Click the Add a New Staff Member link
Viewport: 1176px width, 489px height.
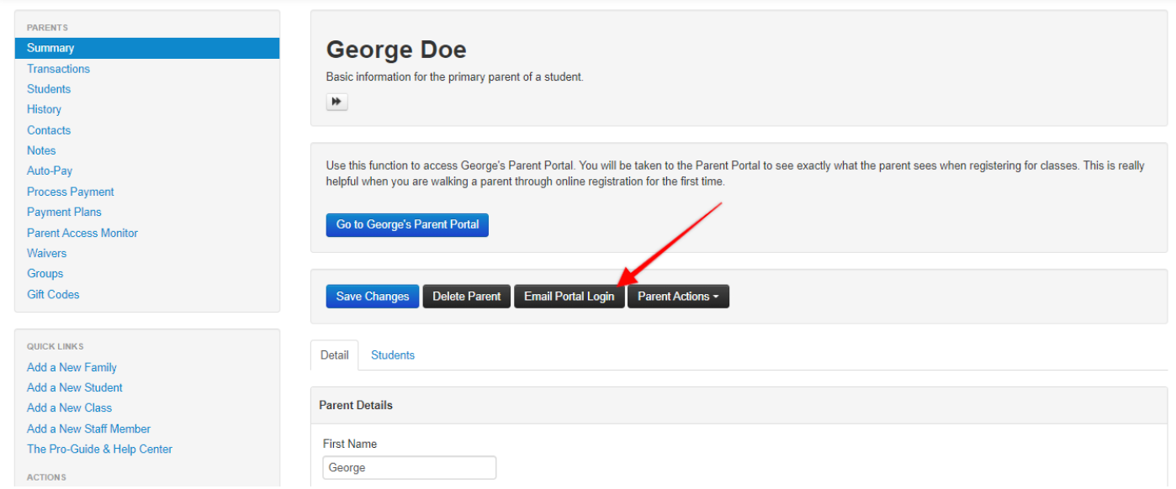coord(88,429)
